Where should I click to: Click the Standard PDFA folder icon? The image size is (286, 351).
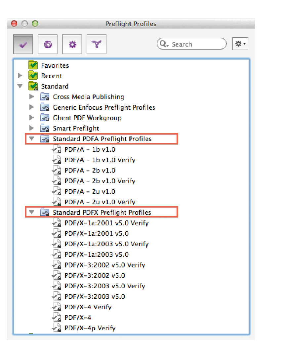click(x=45, y=138)
